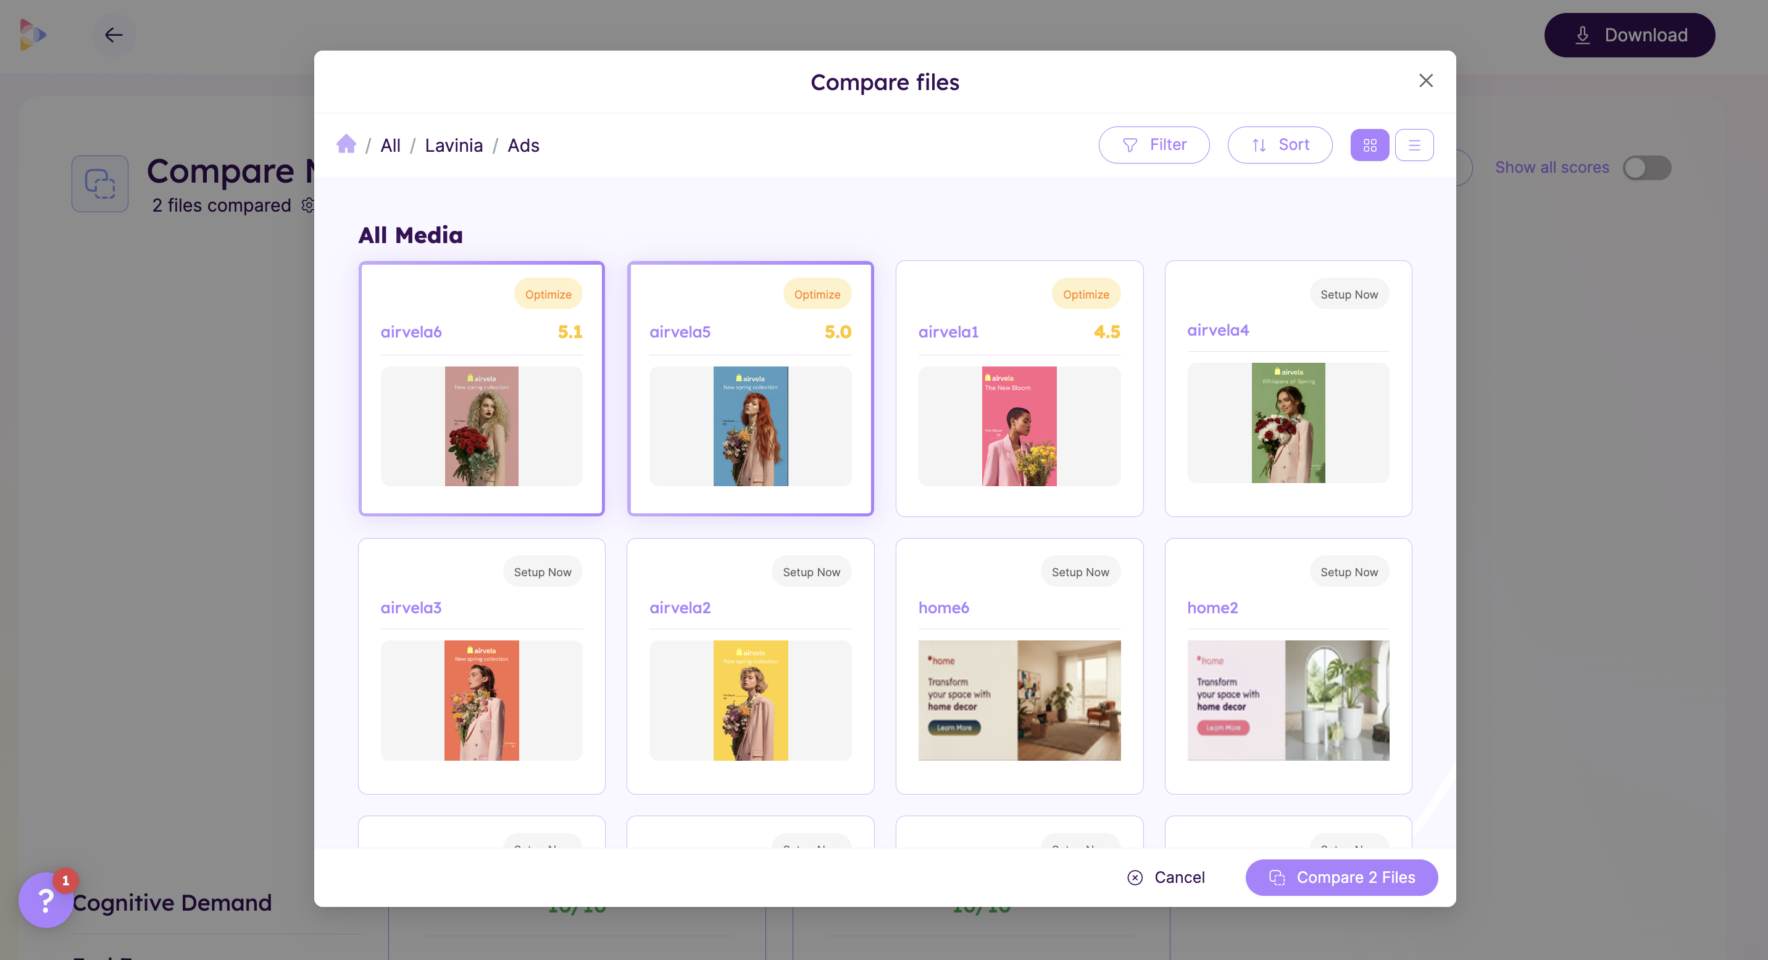Screen dimensions: 1768x960
Task: Open the help question mark bubble
Action: tap(45, 900)
